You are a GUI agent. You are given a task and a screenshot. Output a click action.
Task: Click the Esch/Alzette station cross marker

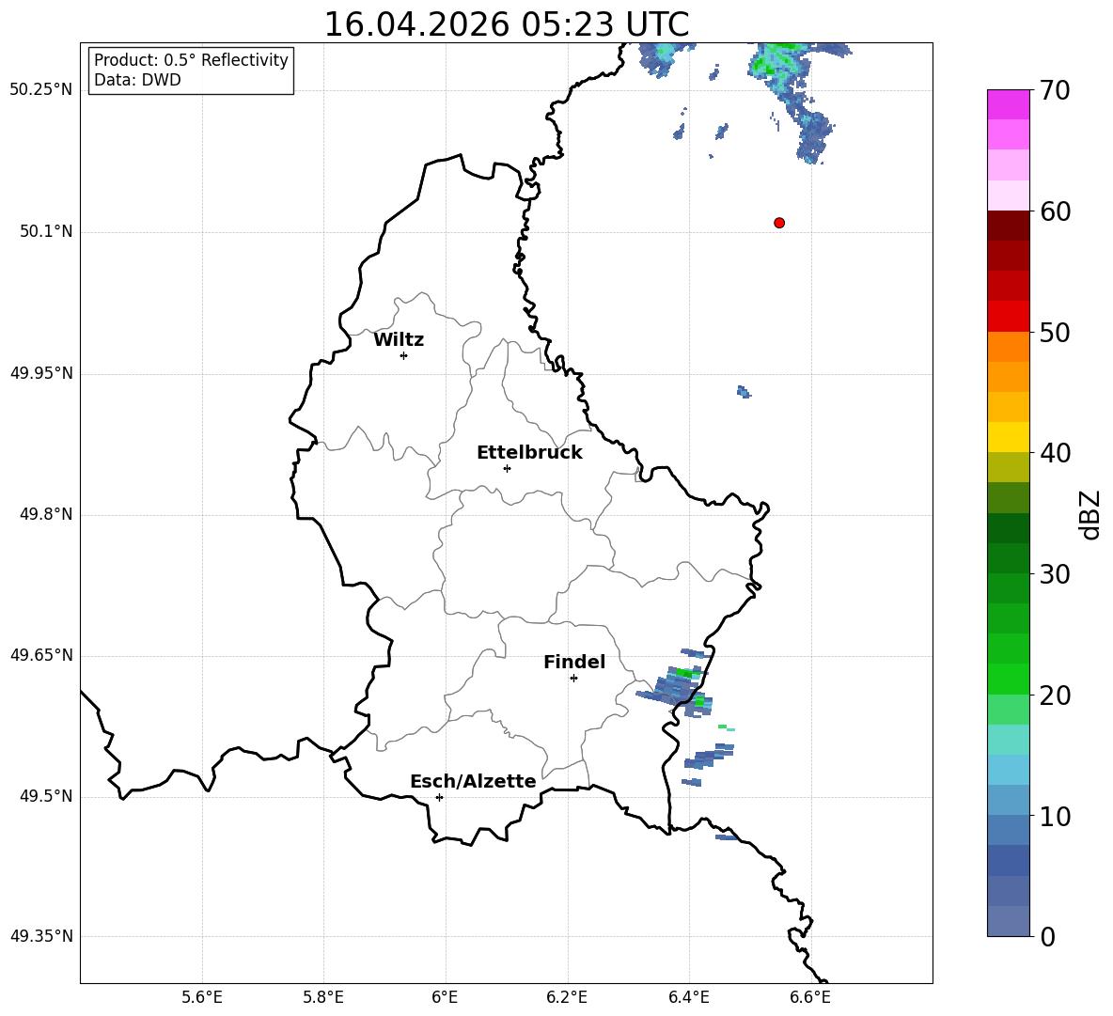[x=439, y=797]
